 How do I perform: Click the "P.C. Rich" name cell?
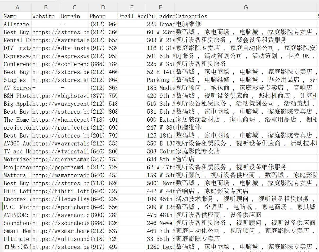coord(17,207)
